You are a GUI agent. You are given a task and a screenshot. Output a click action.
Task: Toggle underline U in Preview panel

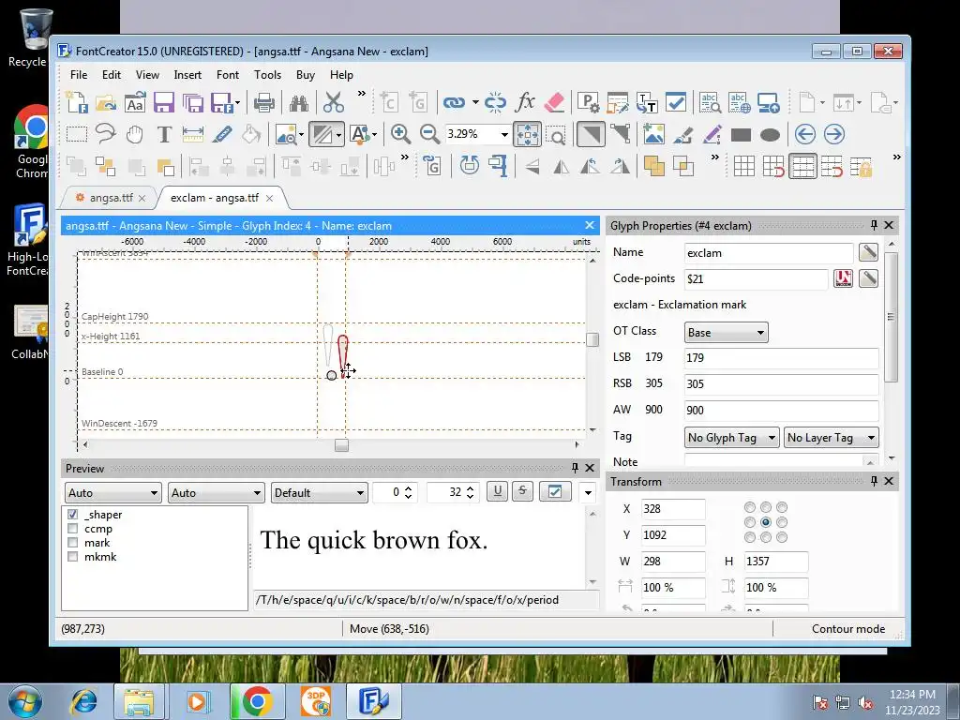497,491
